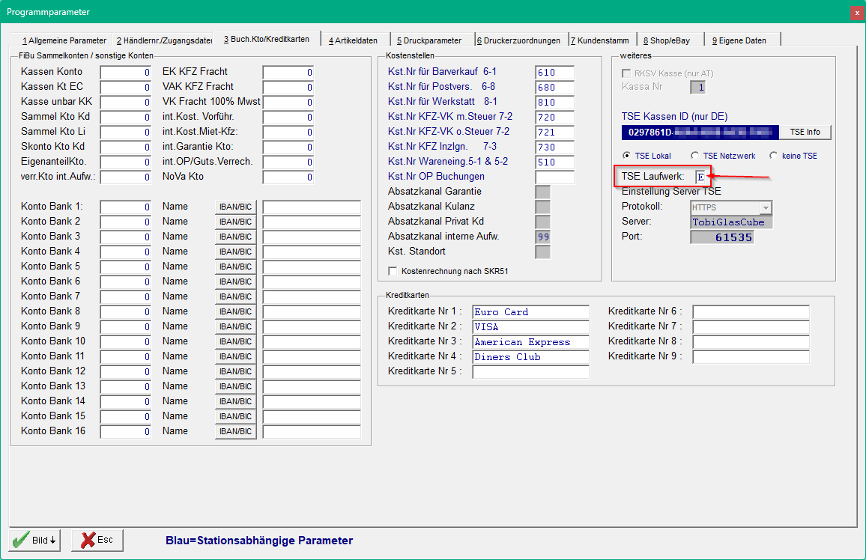Image resolution: width=866 pixels, height=560 pixels.
Task: Focus the Absatzkanal Privat Kd field
Action: [x=543, y=222]
